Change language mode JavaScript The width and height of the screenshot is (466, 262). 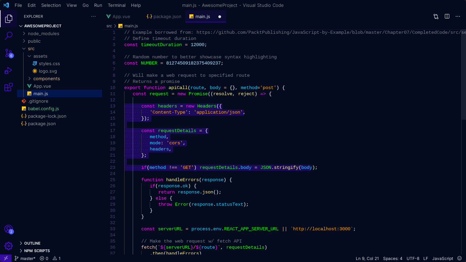coord(442,258)
